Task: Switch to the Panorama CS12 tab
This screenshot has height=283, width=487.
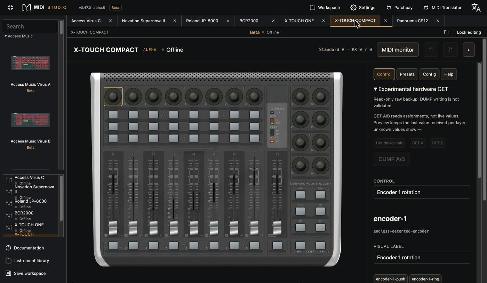Action: tap(413, 21)
